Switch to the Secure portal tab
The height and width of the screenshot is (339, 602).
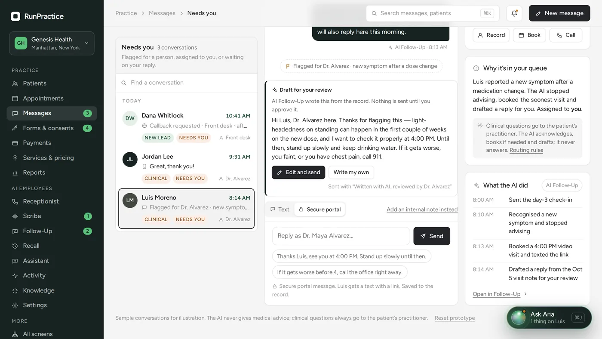click(x=319, y=210)
